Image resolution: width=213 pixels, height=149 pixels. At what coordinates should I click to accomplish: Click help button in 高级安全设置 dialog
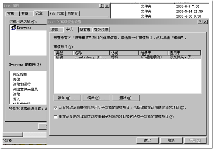[x=200, y=22]
